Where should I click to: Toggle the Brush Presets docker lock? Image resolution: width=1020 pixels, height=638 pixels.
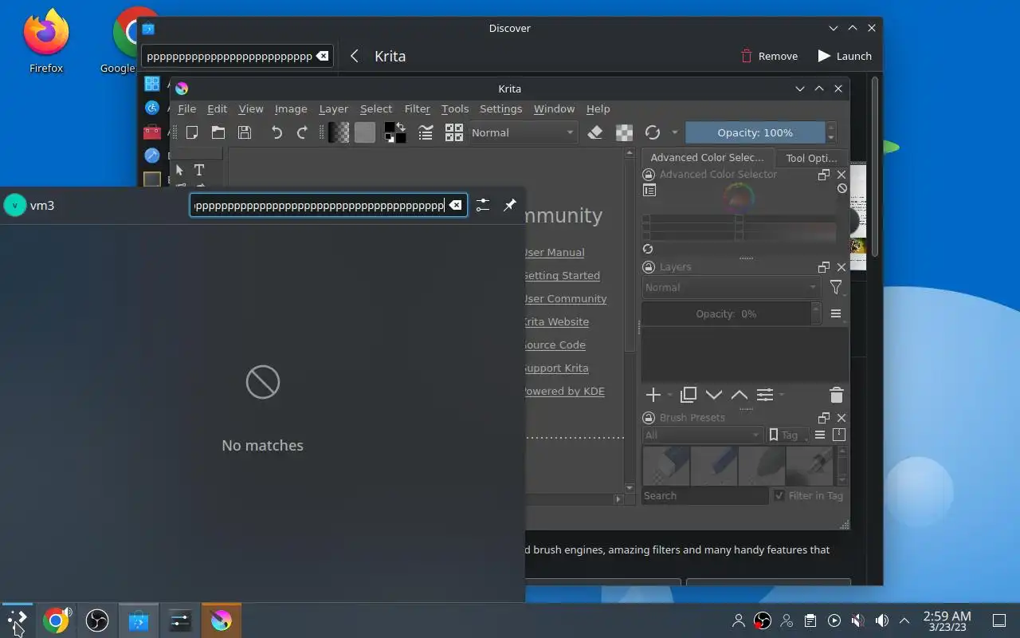(x=649, y=418)
